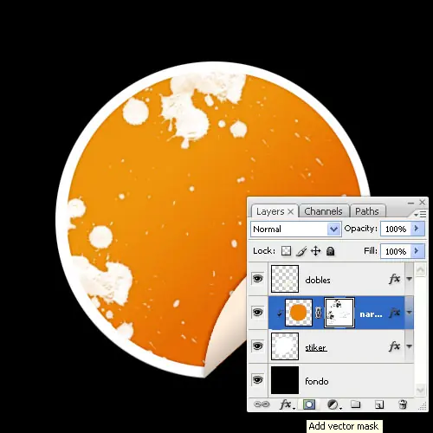Toggle visibility of the stiker layer
Screen dimensions: 433x433
[x=258, y=346]
